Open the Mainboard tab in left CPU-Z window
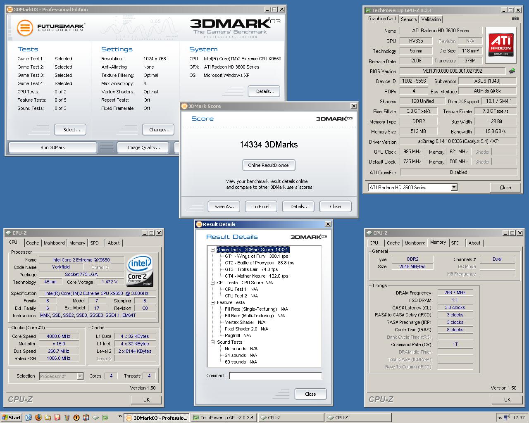The image size is (529, 423). point(54,243)
